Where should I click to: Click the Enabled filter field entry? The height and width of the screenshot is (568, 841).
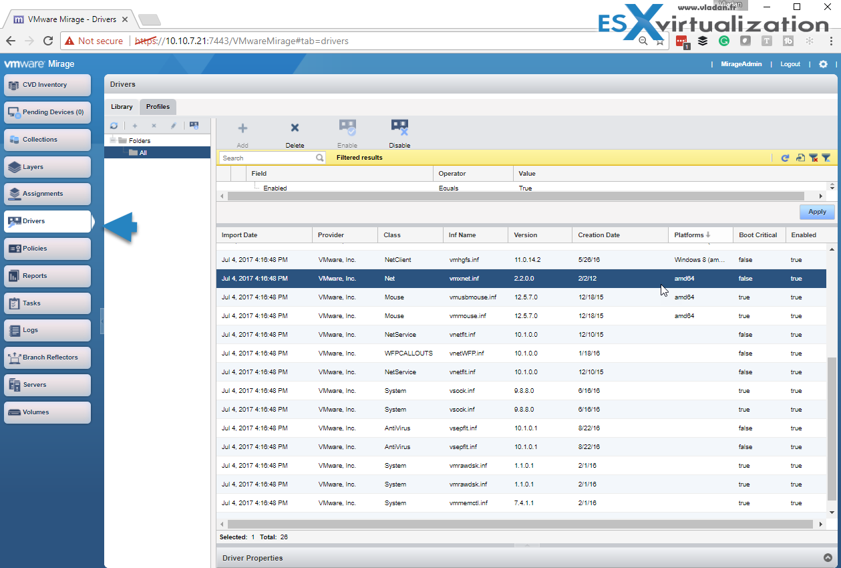[x=275, y=188]
